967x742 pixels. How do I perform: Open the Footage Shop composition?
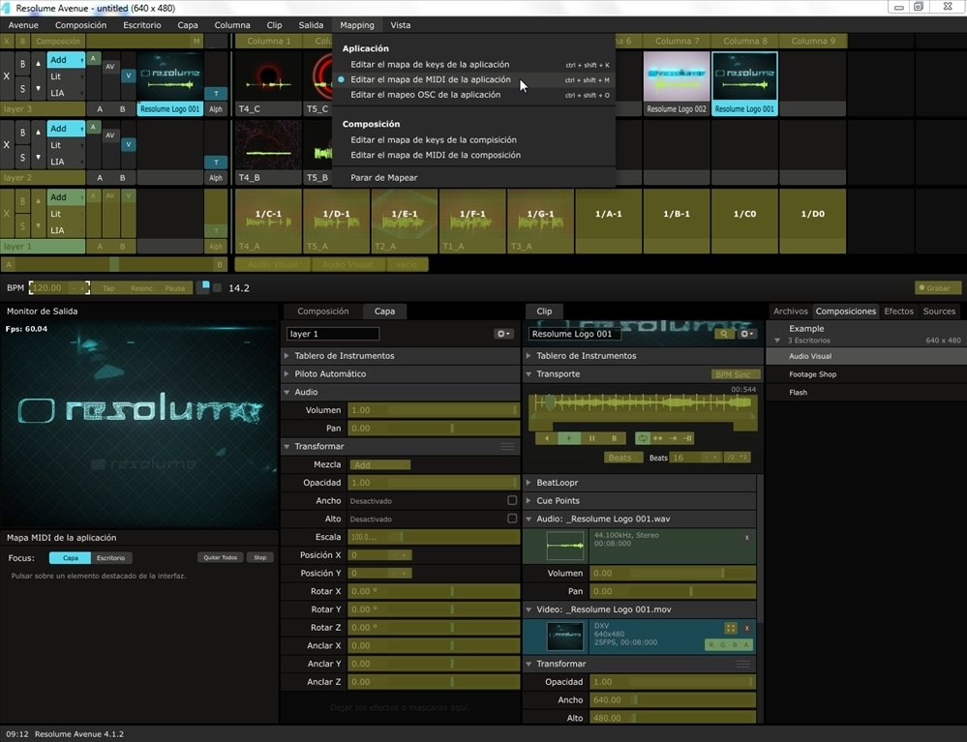point(812,374)
